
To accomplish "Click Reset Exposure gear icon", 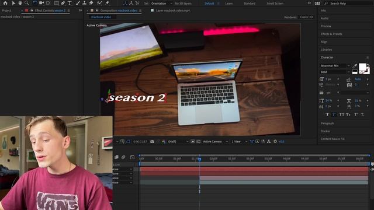I will click(x=275, y=141).
